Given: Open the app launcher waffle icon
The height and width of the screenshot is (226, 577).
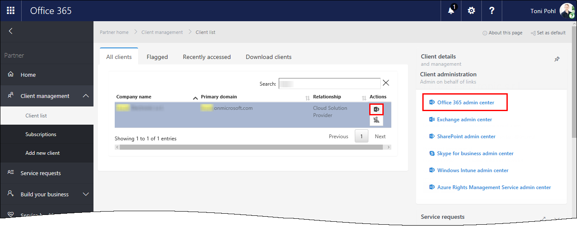Looking at the screenshot, I should [11, 11].
